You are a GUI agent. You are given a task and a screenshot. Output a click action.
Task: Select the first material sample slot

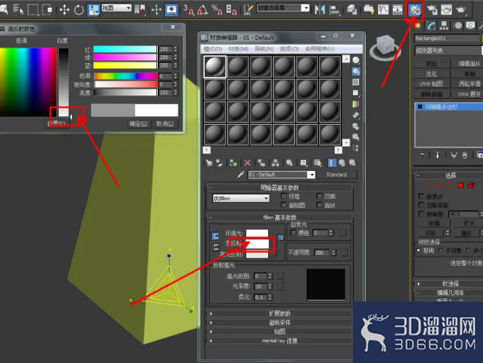click(x=215, y=67)
